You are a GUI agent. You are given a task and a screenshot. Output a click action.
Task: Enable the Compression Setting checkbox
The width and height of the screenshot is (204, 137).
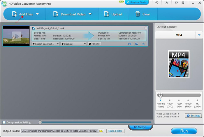[x=4, y=122]
